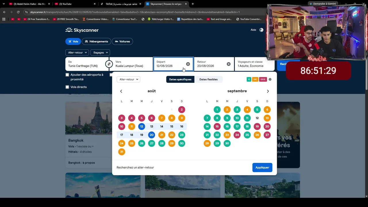368x207 pixels.
Task: Open the Télécharger Vidéo Y... bookmark
Action: tap(160, 19)
